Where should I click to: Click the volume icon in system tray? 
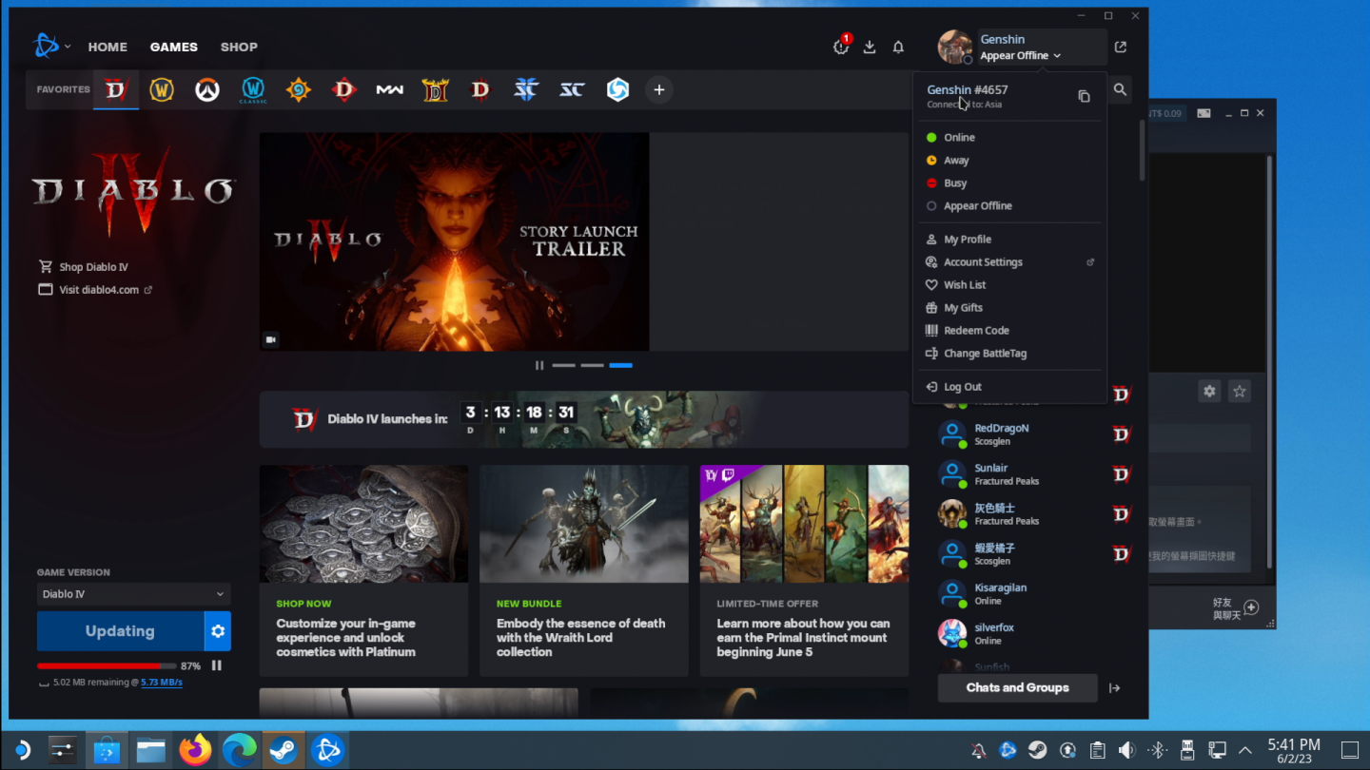coord(1126,750)
